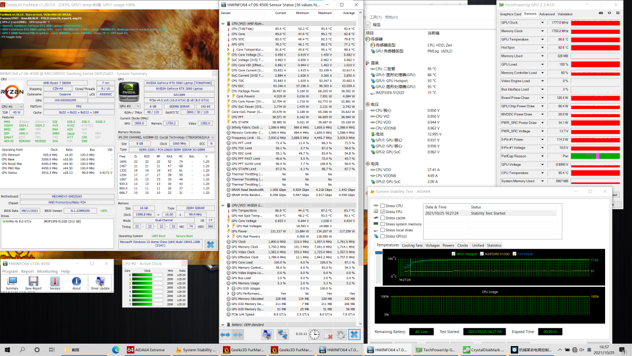The image size is (632, 356).
Task: Open Advanced tab in GPU-Z
Action: pos(547,14)
